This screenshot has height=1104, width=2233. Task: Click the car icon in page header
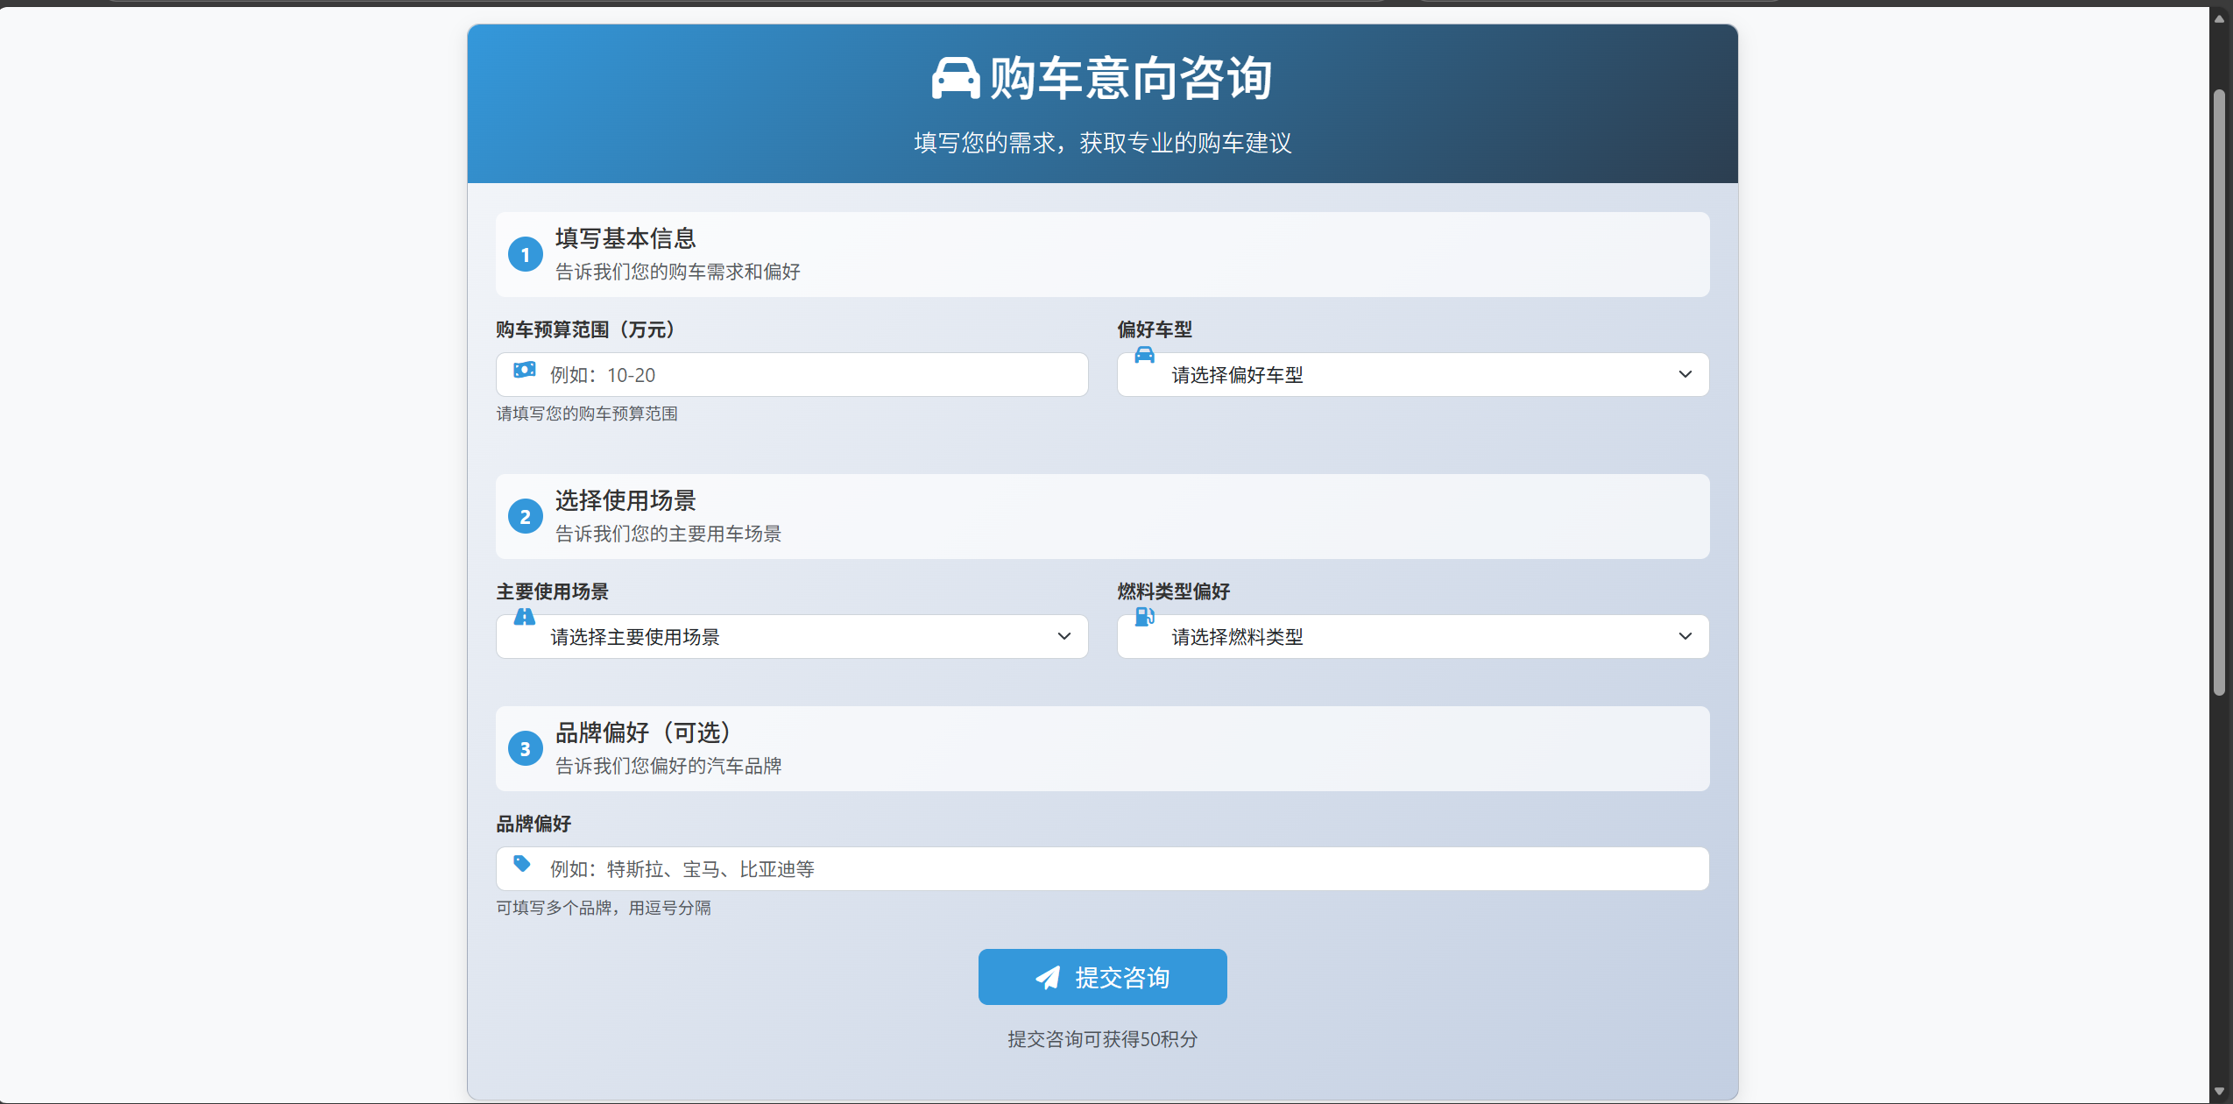955,79
